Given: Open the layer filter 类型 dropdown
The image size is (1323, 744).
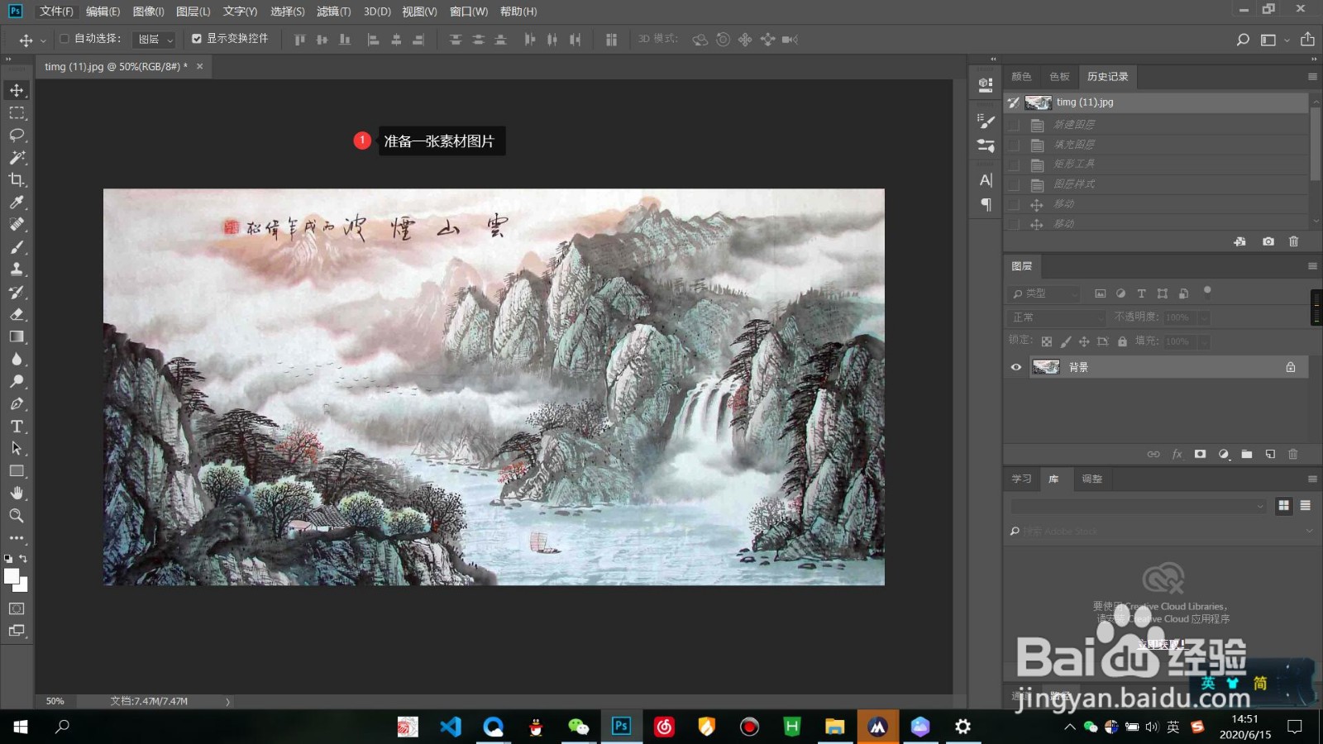Looking at the screenshot, I should tap(1044, 293).
